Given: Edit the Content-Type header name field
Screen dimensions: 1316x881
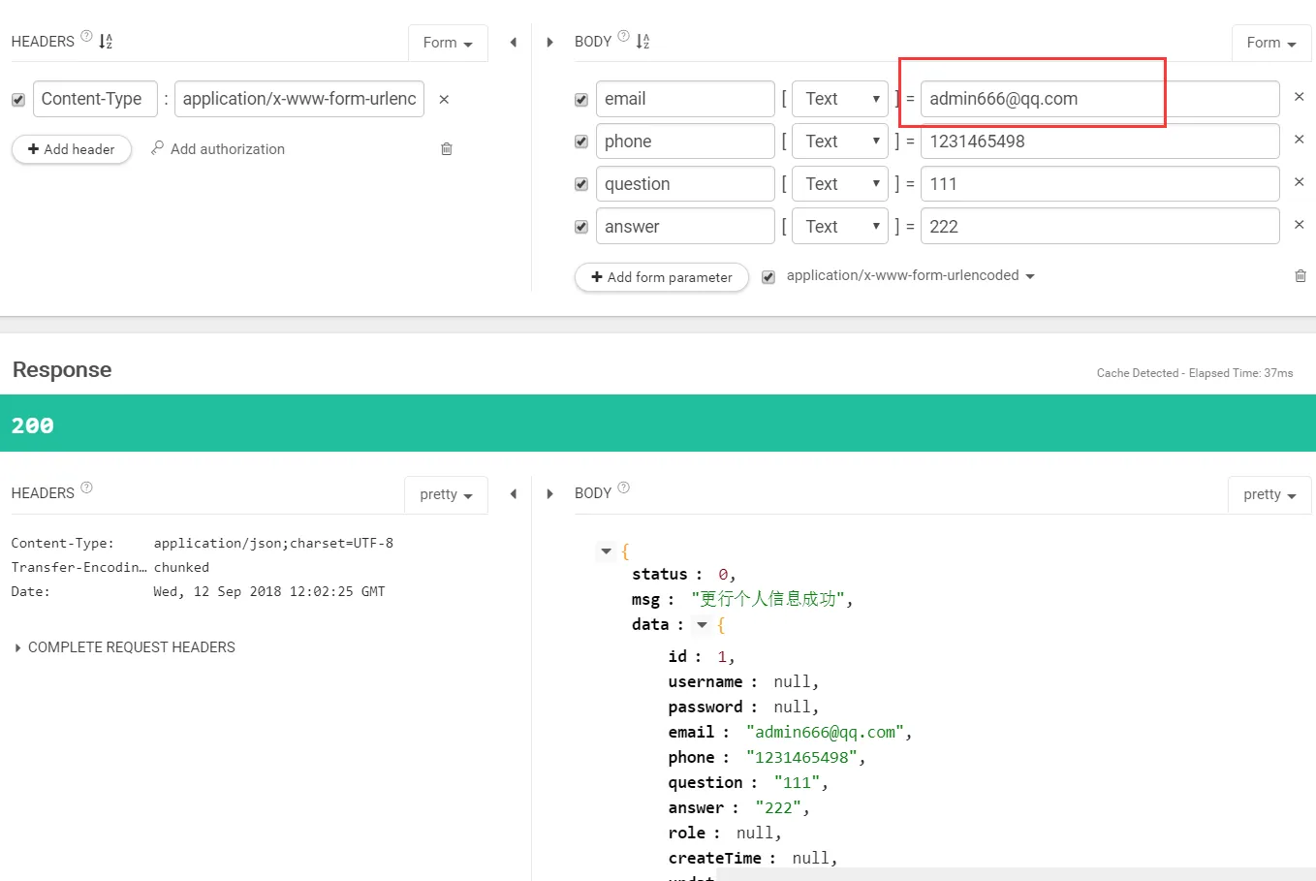Looking at the screenshot, I should (x=95, y=99).
